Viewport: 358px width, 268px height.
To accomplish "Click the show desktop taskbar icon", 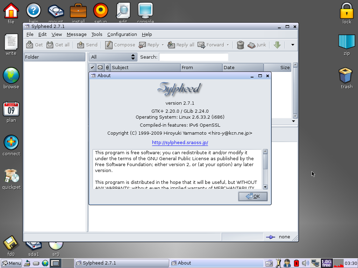I will click(55, 263).
